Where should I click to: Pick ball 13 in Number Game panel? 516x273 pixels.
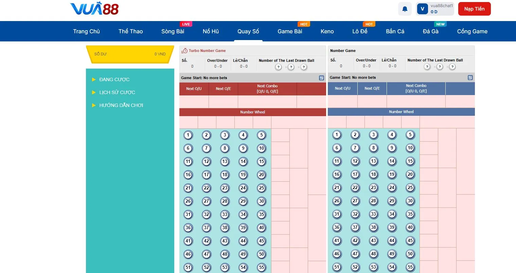point(374,161)
